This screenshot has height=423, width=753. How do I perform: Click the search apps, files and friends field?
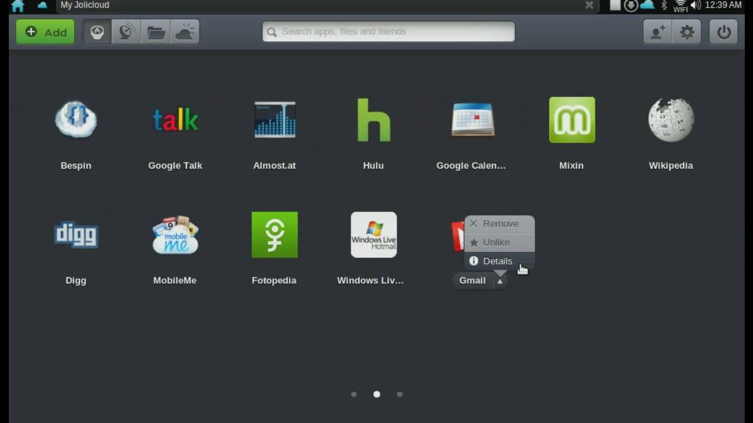click(x=388, y=32)
